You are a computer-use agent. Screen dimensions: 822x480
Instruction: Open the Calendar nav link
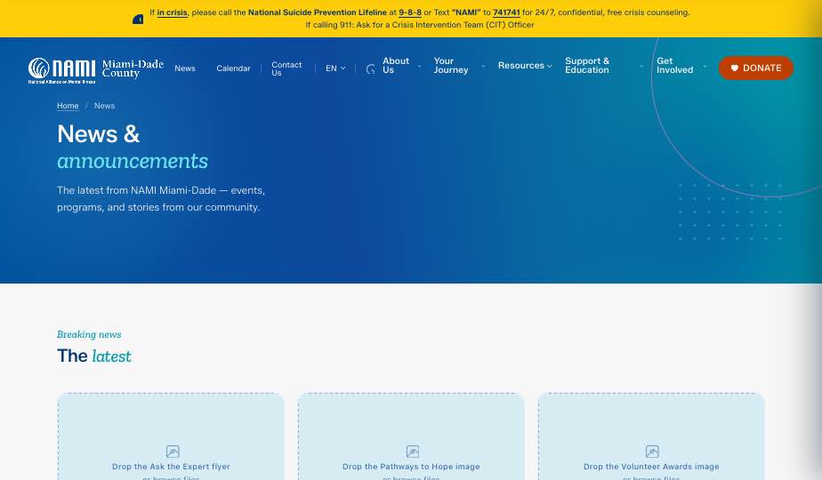[233, 68]
